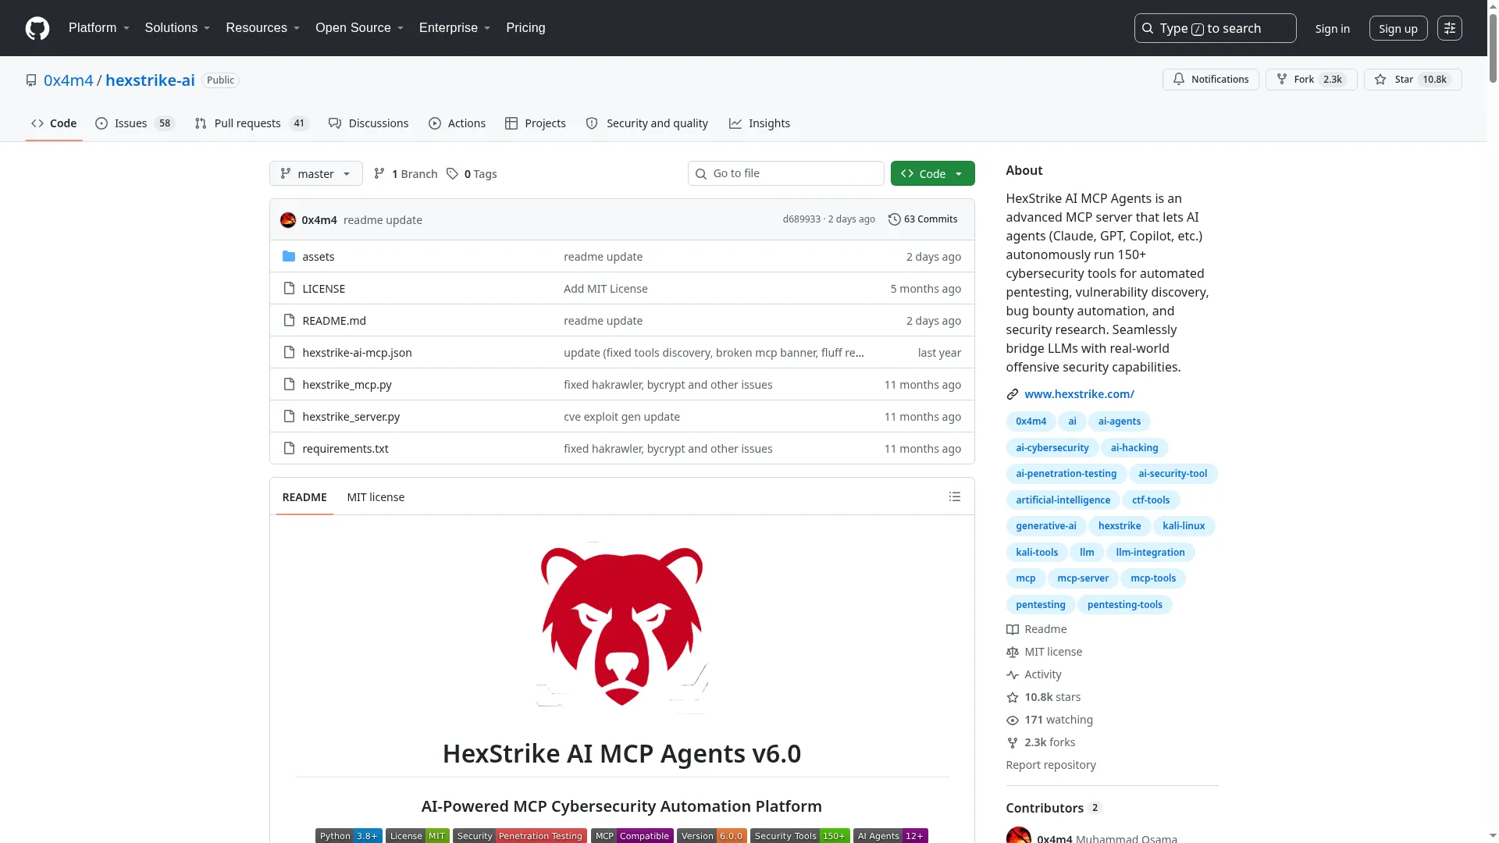The width and height of the screenshot is (1499, 843).
Task: Open the LICENSE file
Action: [x=323, y=289]
